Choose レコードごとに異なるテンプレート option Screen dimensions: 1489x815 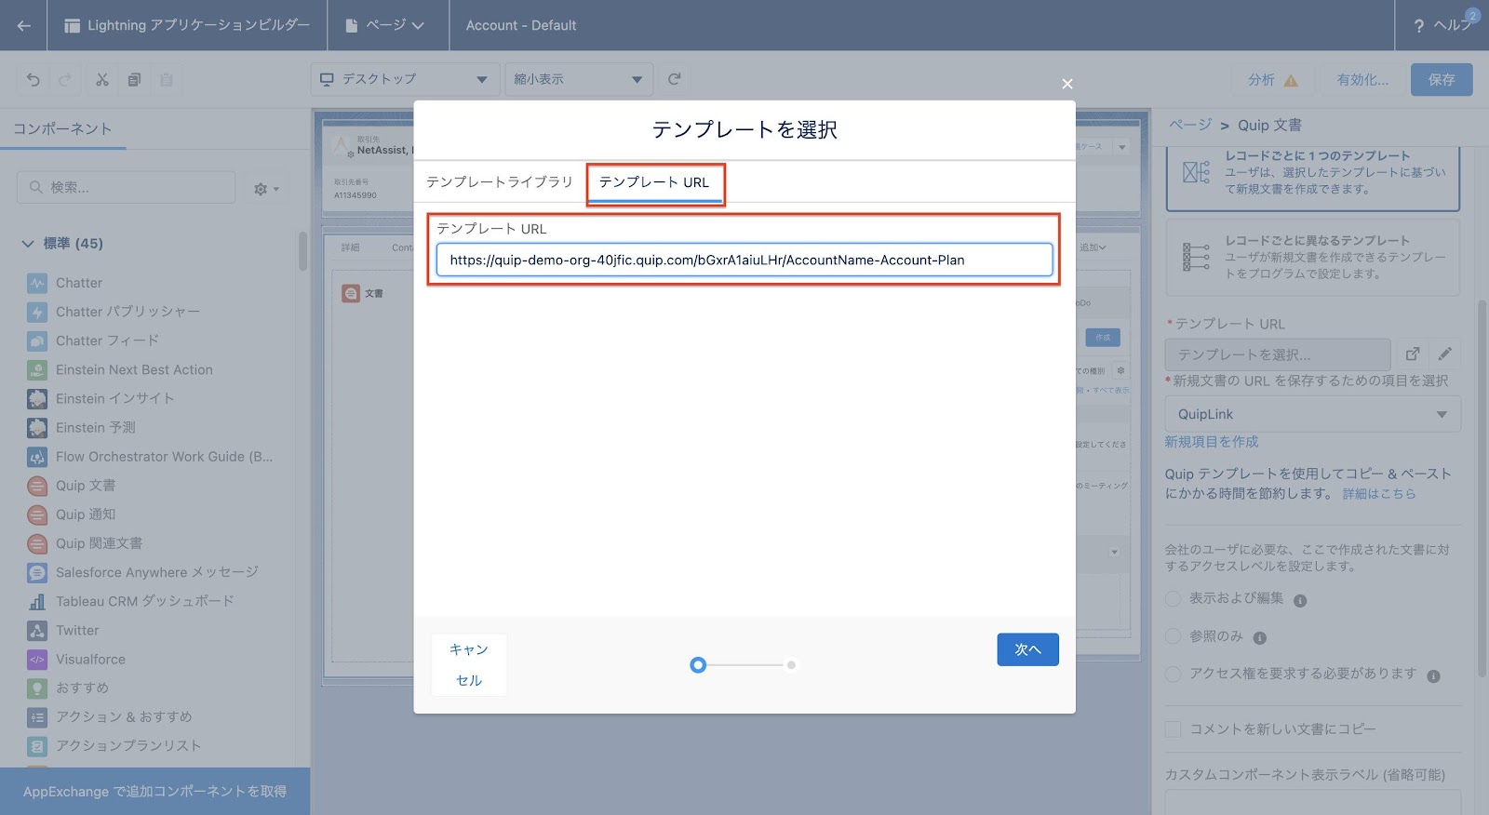click(x=1313, y=257)
